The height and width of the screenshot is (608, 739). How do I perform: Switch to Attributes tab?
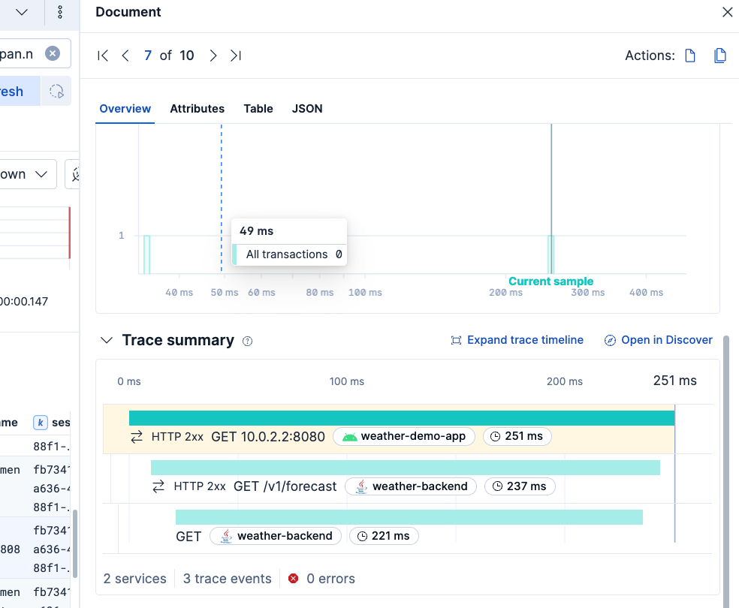coord(197,109)
